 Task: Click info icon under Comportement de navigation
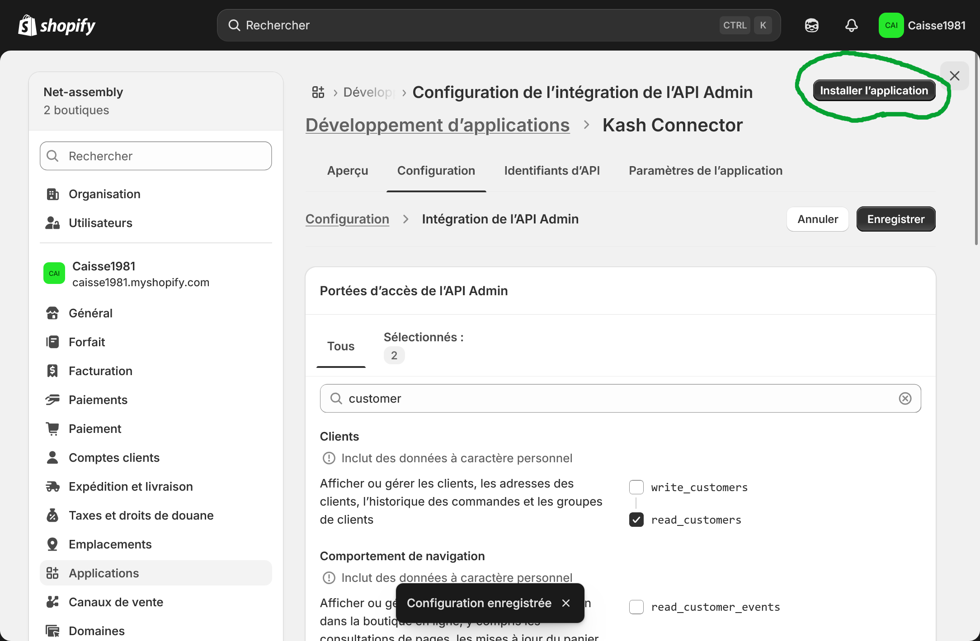329,578
